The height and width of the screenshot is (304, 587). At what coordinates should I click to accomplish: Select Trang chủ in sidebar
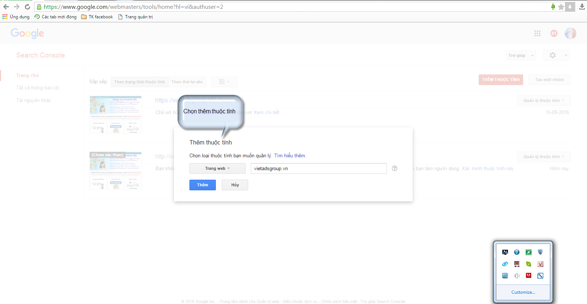(28, 75)
